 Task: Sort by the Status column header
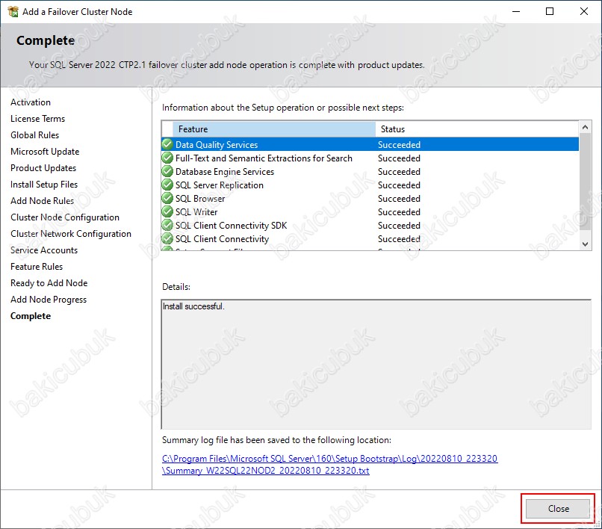click(x=477, y=129)
